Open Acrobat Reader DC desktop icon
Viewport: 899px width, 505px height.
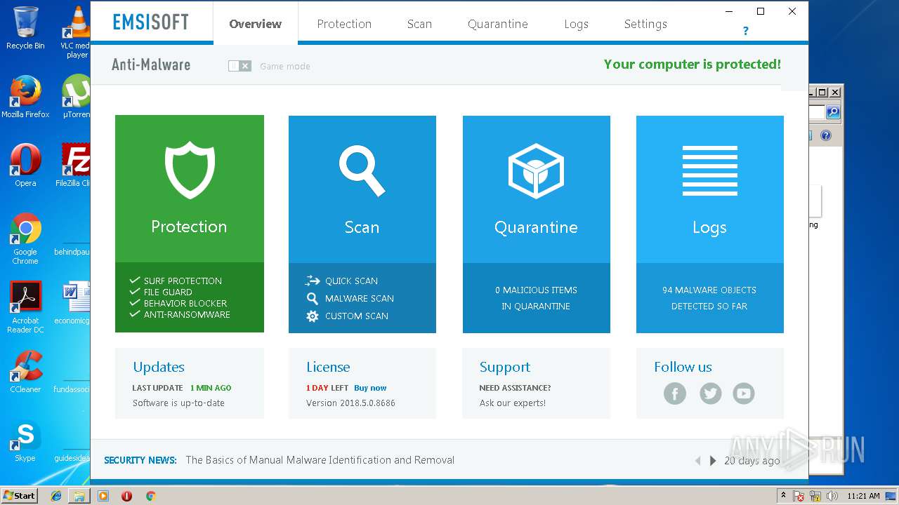tap(25, 307)
